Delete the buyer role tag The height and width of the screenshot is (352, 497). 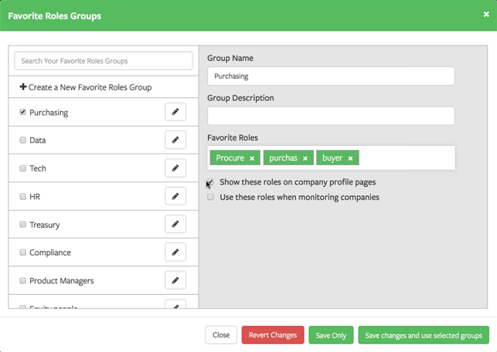[x=350, y=158]
